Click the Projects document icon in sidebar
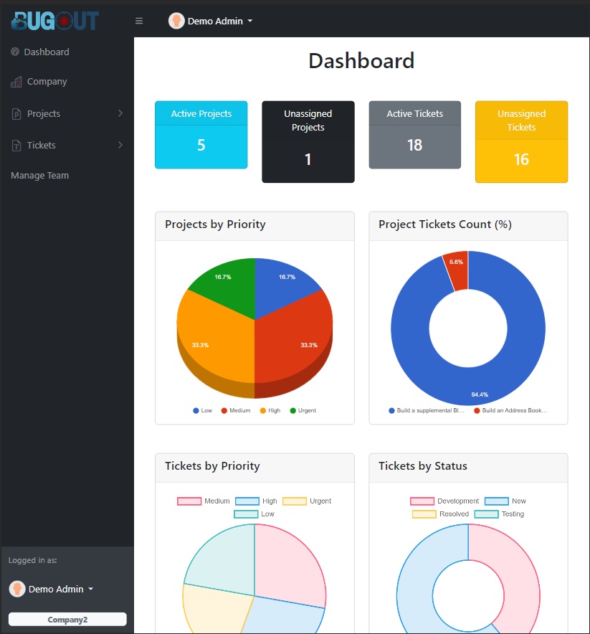590x634 pixels. coord(16,114)
